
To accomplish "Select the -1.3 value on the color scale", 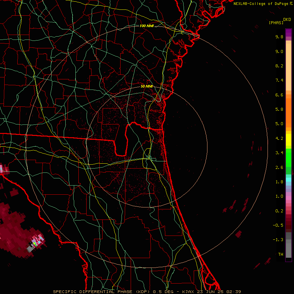I will (278, 240).
